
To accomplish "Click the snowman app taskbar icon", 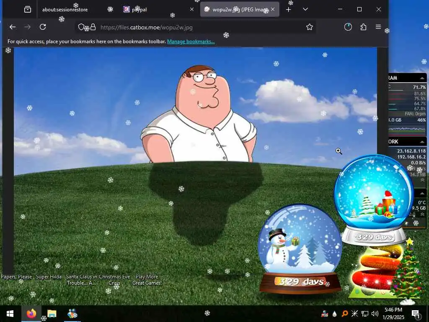I will tap(72, 314).
